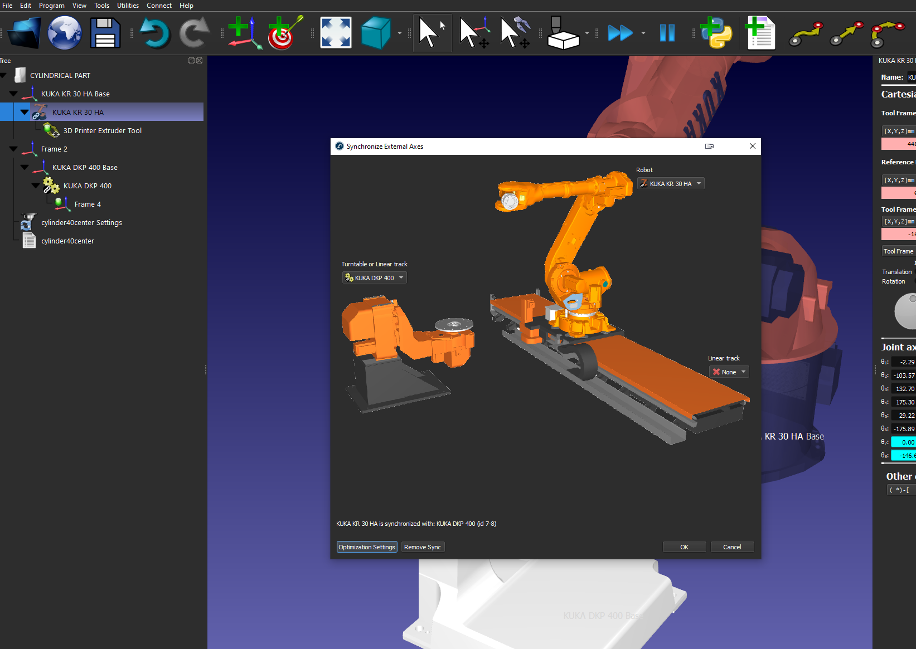Collapse the CYLINDRICAL PART station
The height and width of the screenshot is (649, 916).
pyautogui.click(x=3, y=76)
